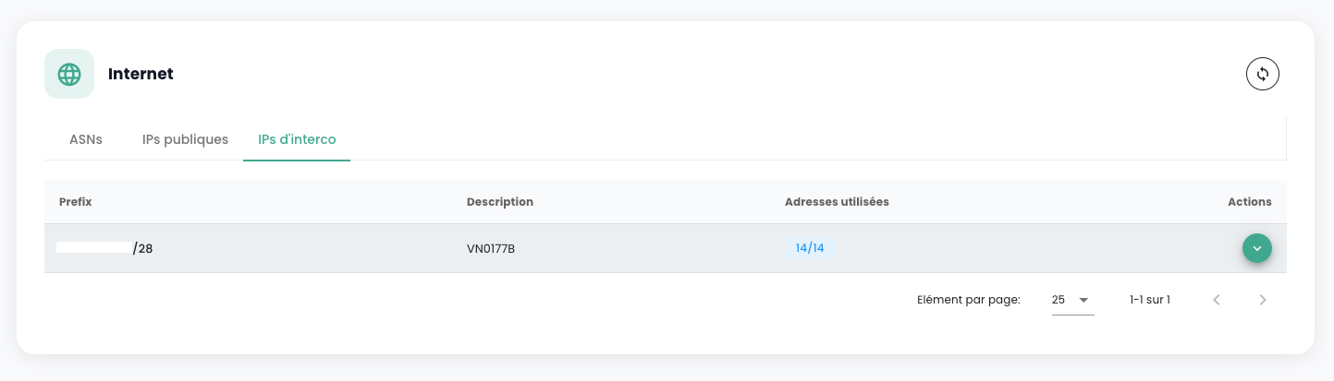Click the Actions column header
This screenshot has width=1334, height=381.
point(1249,201)
